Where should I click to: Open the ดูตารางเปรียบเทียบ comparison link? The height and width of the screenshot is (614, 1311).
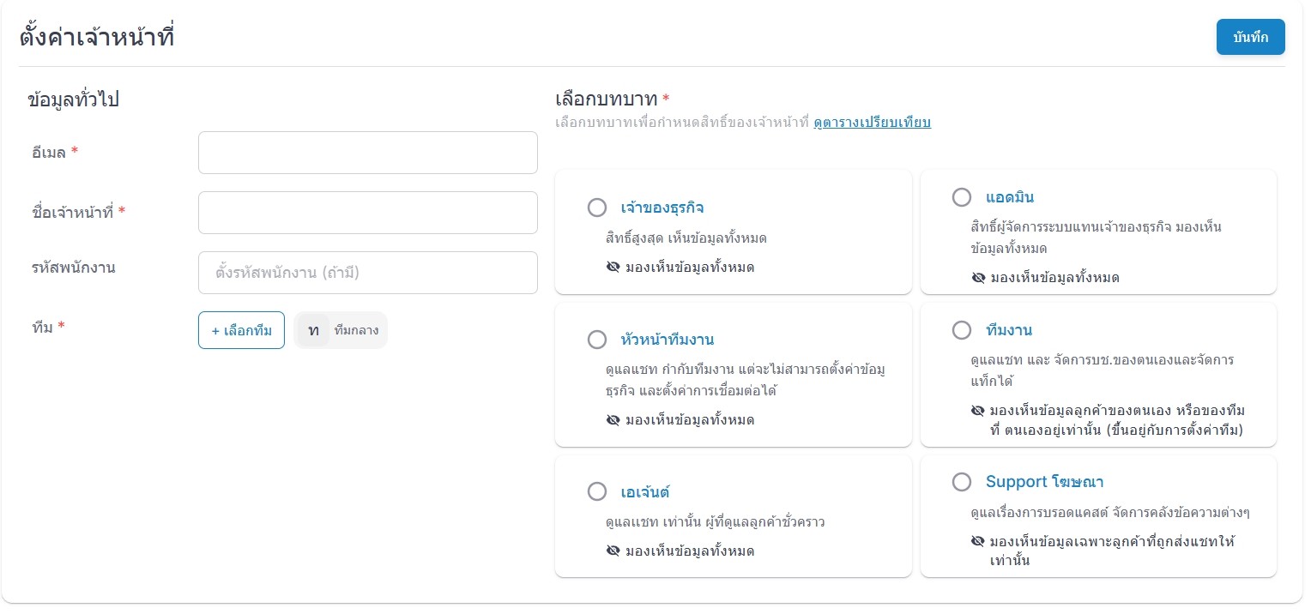[x=872, y=122]
